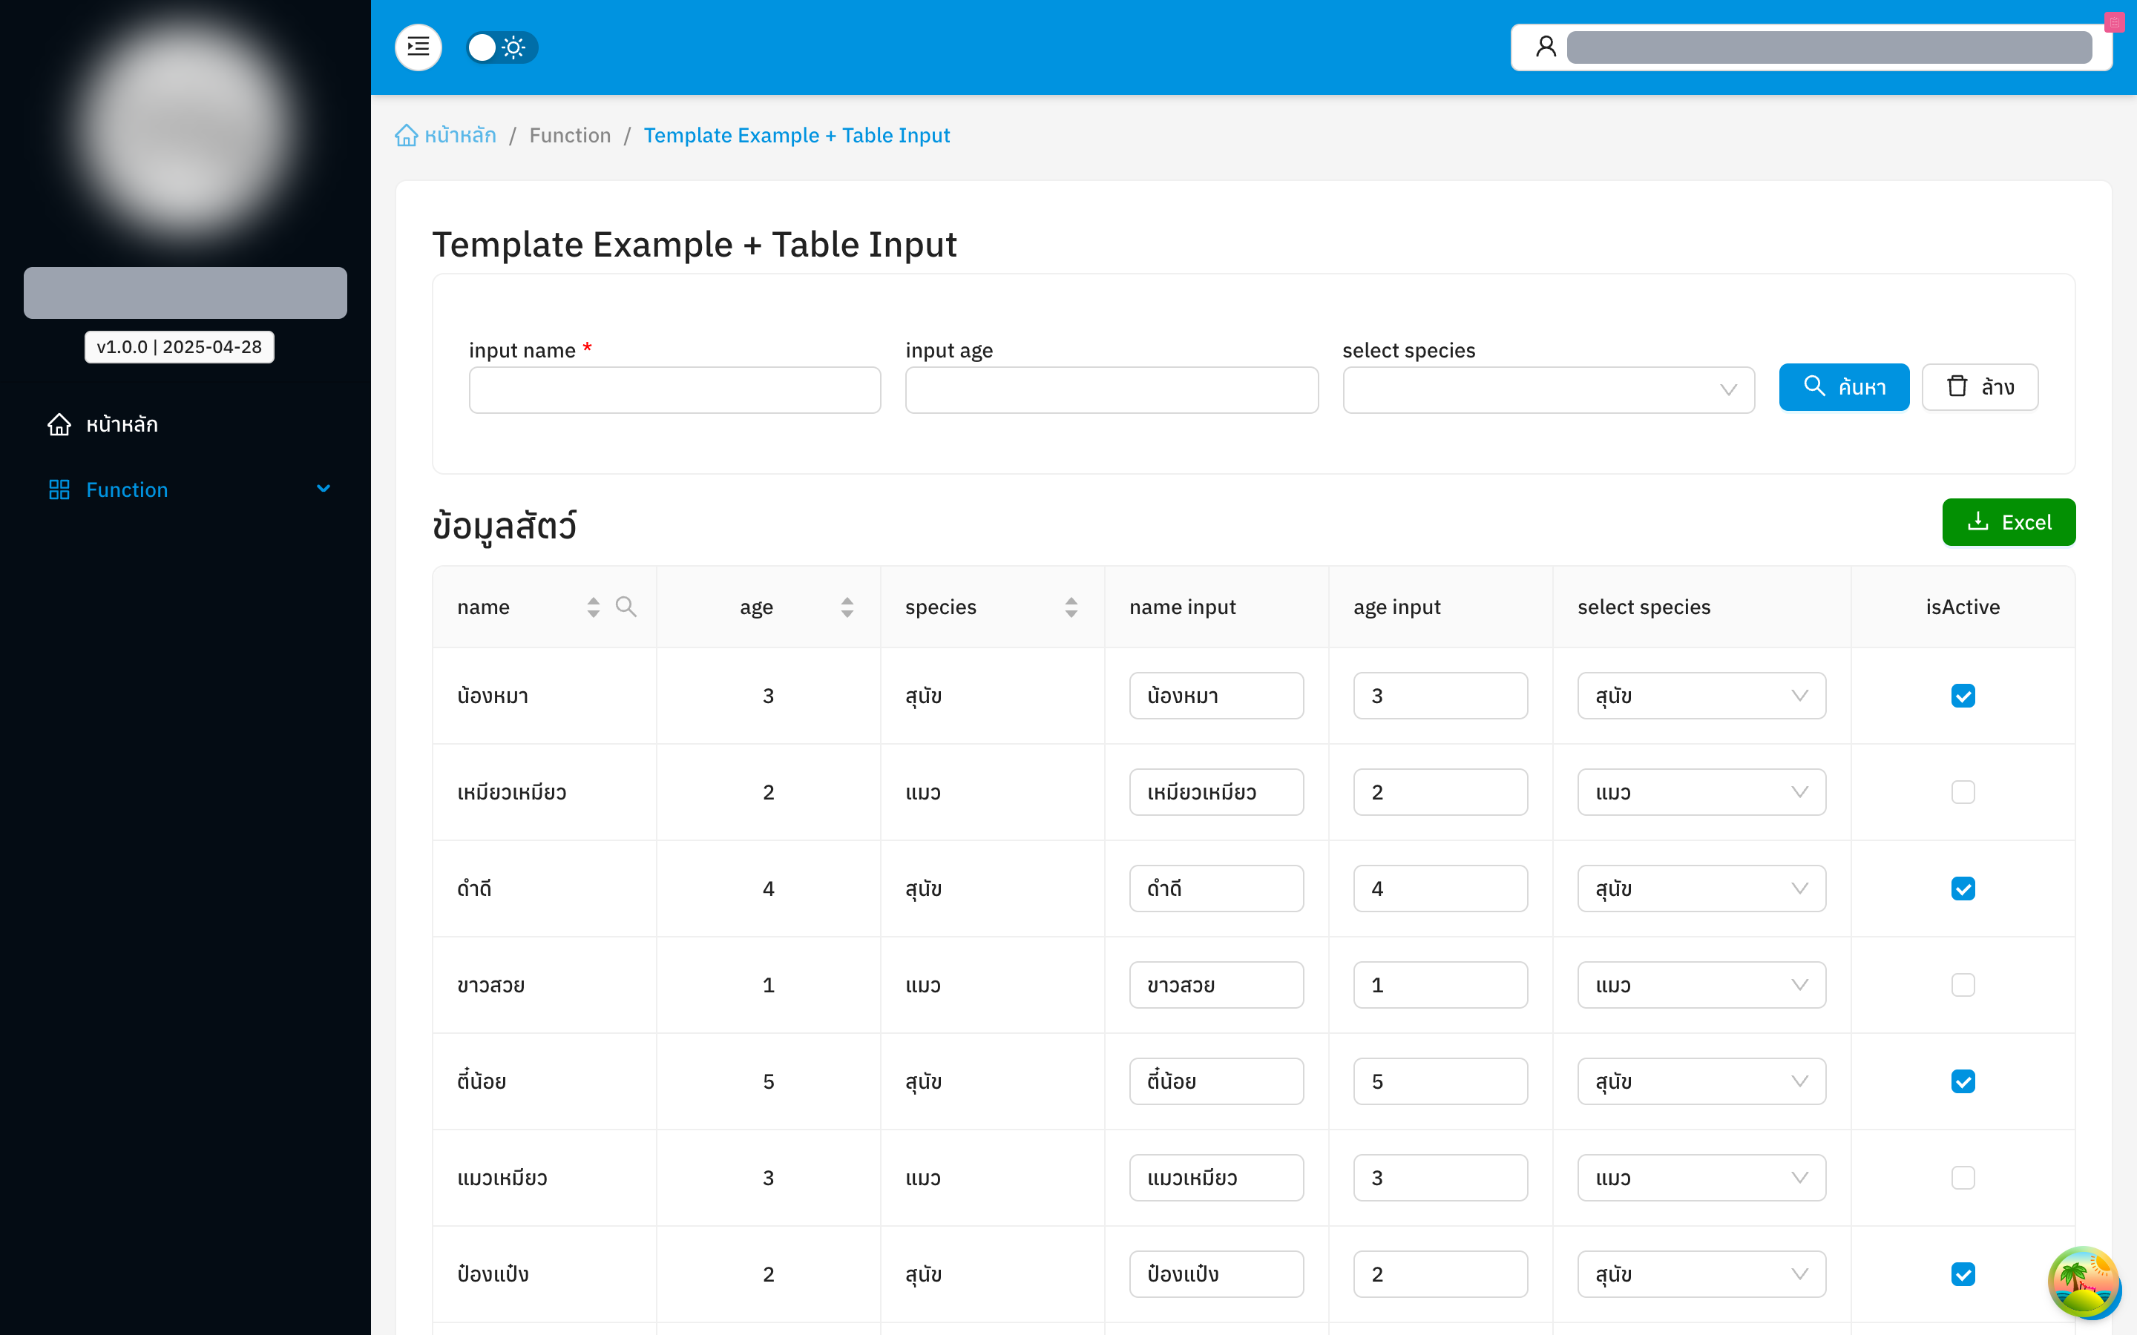
Task: Collapse the sidebar with the menu-fold icon
Action: pos(418,47)
